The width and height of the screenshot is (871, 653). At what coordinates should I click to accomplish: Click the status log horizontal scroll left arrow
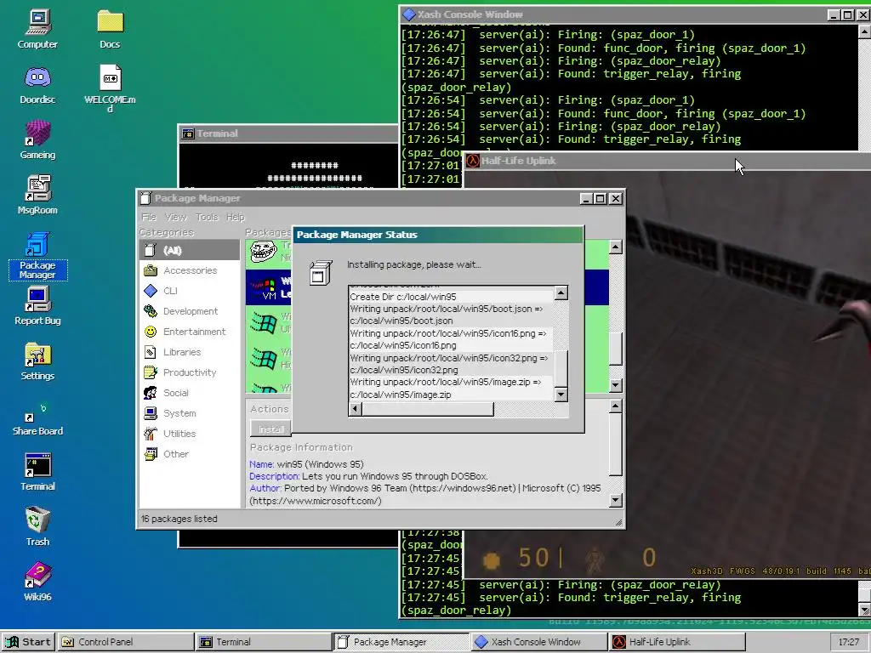[355, 409]
